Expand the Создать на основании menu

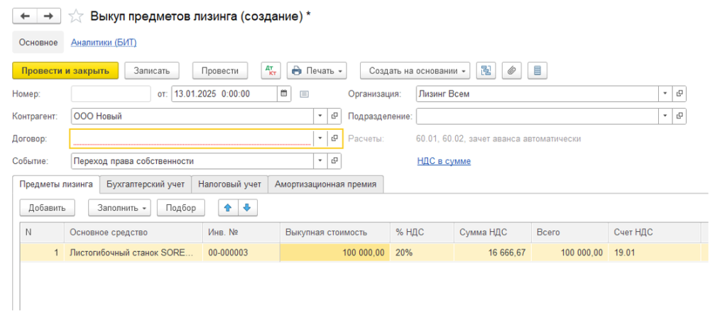tap(415, 70)
